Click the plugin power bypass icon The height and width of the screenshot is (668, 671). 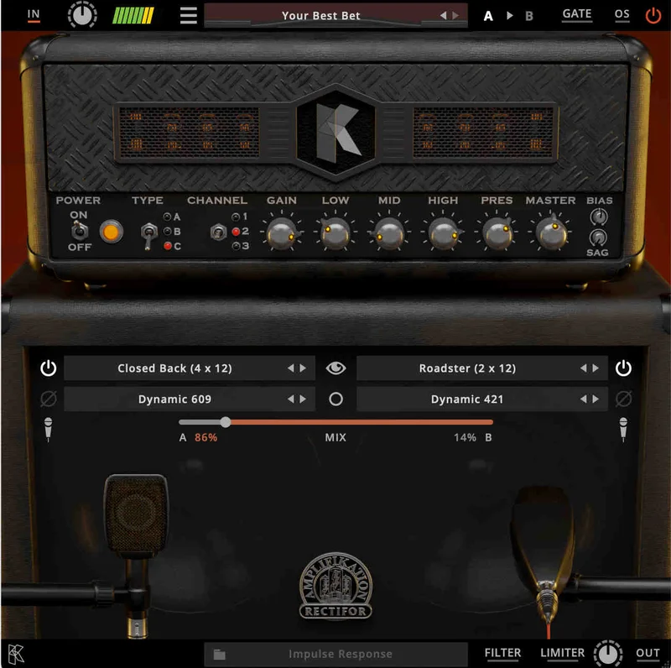pyautogui.click(x=653, y=15)
